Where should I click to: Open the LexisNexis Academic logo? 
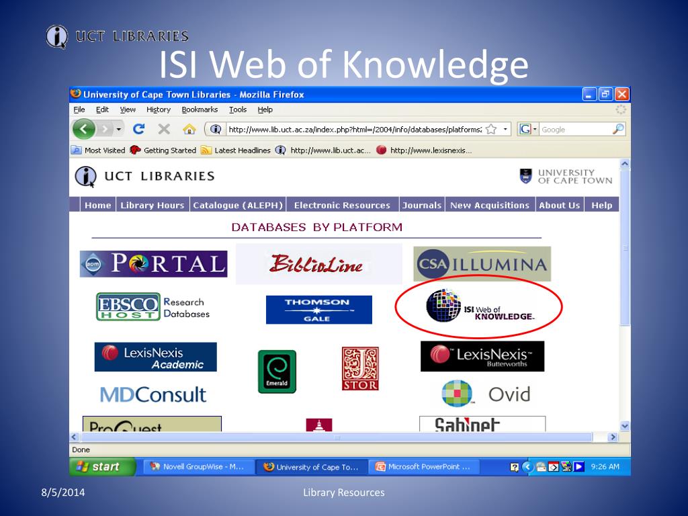(x=155, y=357)
